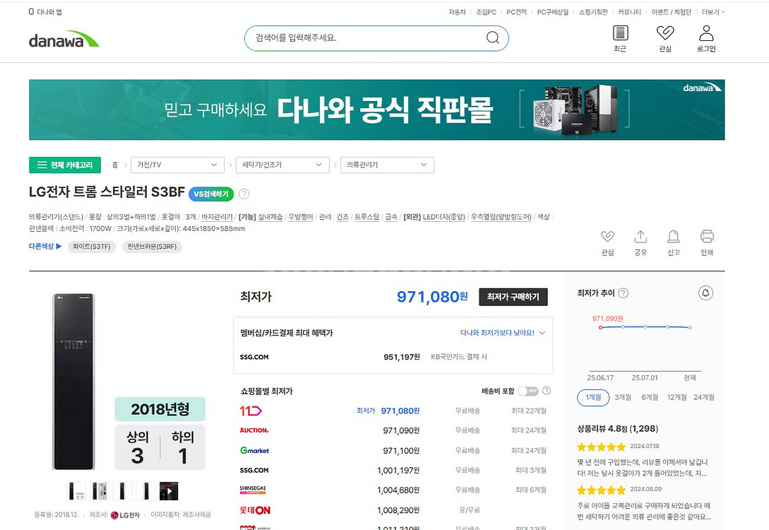This screenshot has width=769, height=530.
Task: Click the print icon
Action: 707,237
